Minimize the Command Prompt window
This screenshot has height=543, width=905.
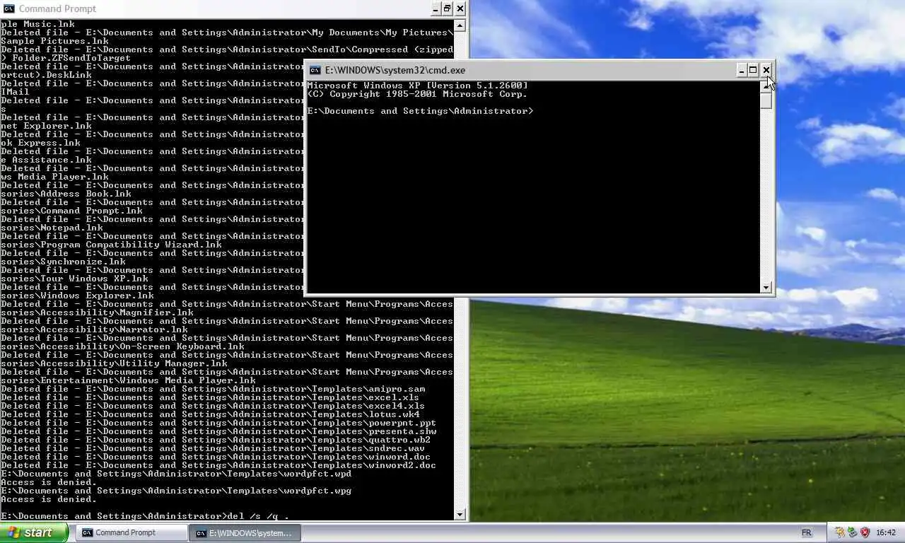(436, 8)
